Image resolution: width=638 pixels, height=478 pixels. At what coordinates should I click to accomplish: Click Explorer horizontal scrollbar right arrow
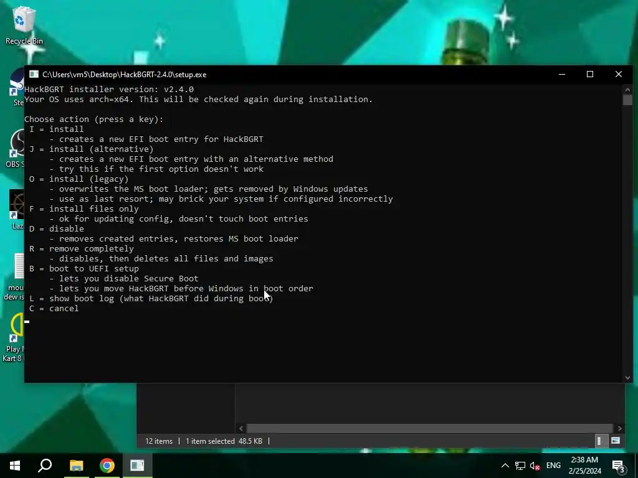coord(619,428)
